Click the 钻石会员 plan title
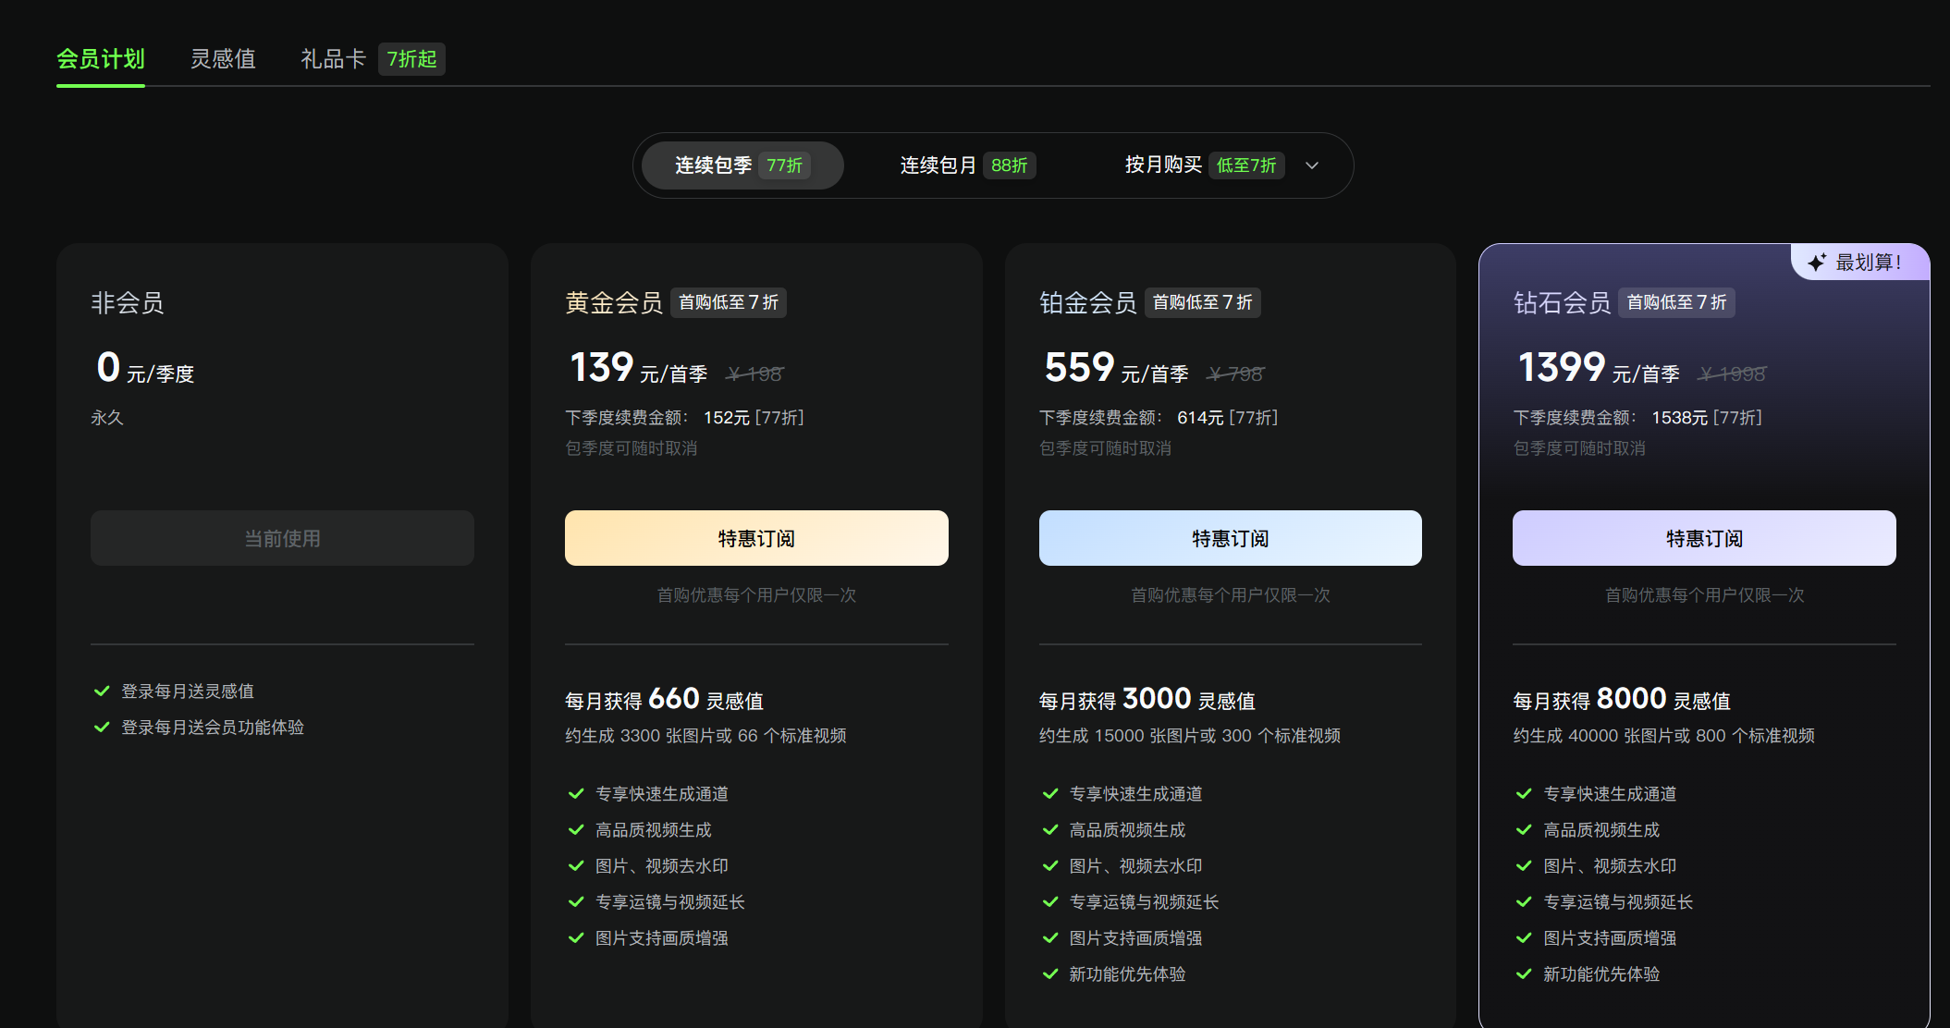Image resolution: width=1950 pixels, height=1028 pixels. (x=1562, y=302)
